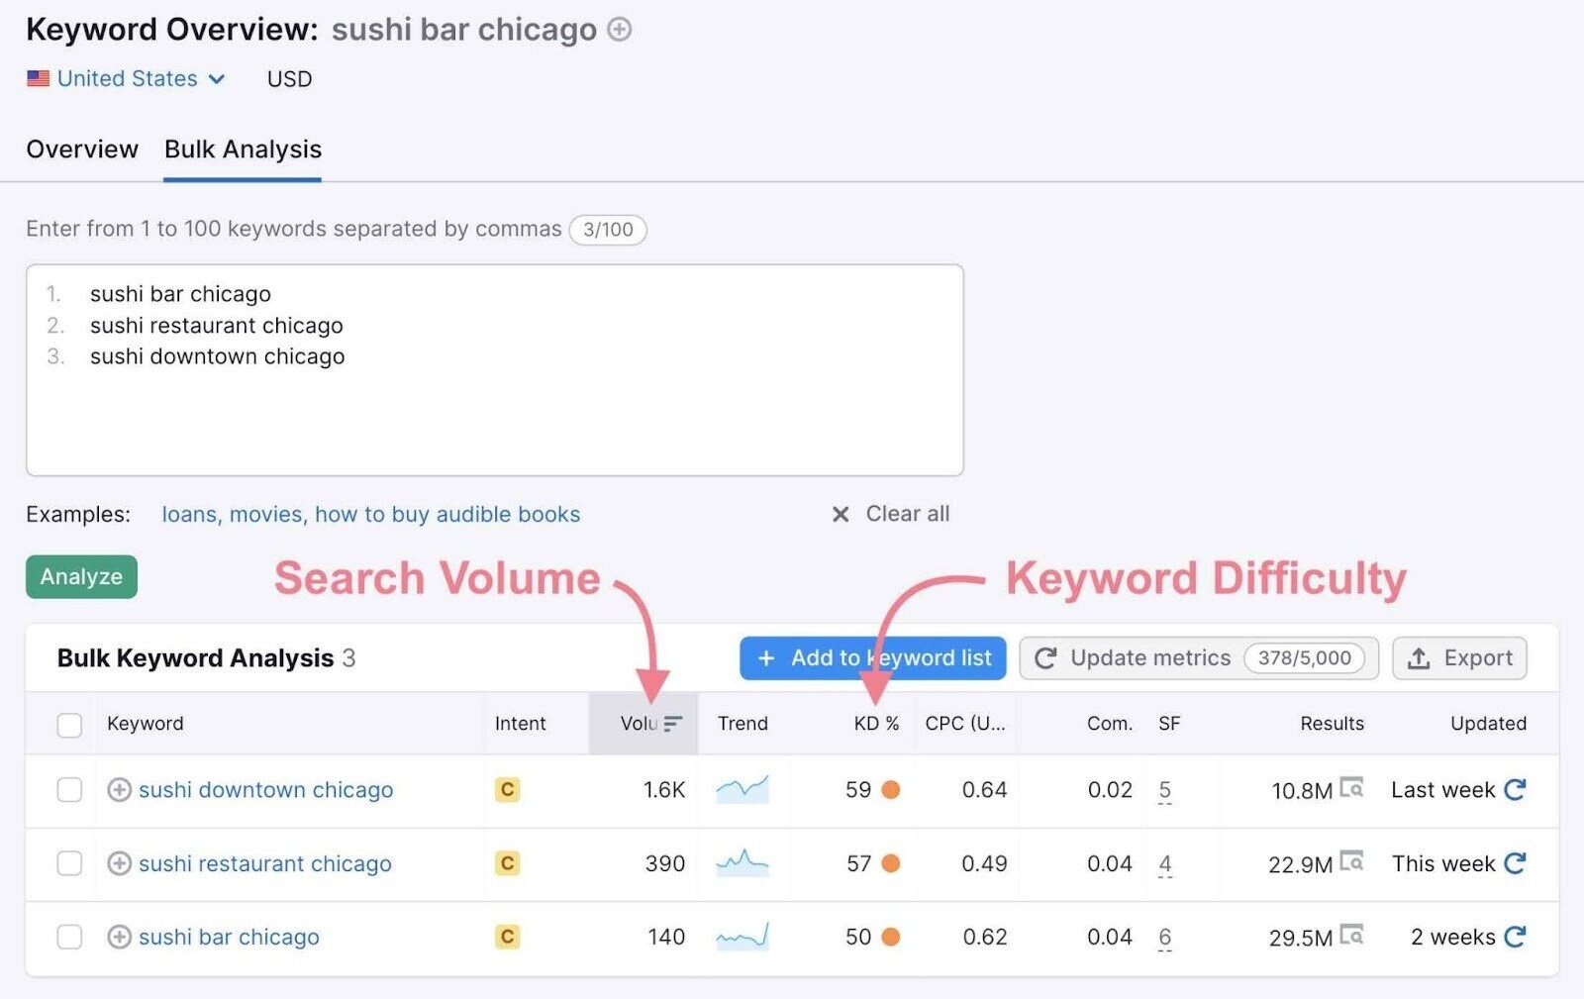Viewport: 1584px width, 999px height.
Task: Click the trend sparkline for sushi bar chicago
Action: (742, 936)
